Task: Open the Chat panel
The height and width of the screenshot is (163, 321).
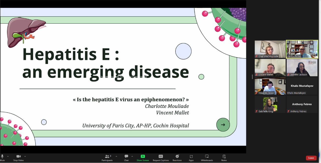Action: point(126,158)
